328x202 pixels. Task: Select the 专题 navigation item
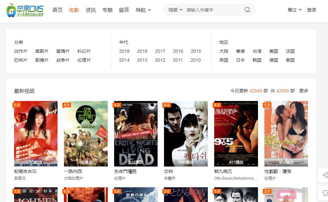107,10
